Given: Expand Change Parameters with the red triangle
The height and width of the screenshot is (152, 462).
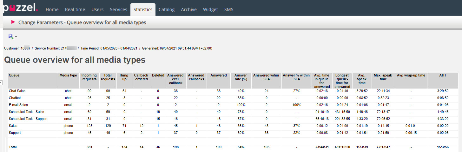Looking at the screenshot, I should pos(13,22).
